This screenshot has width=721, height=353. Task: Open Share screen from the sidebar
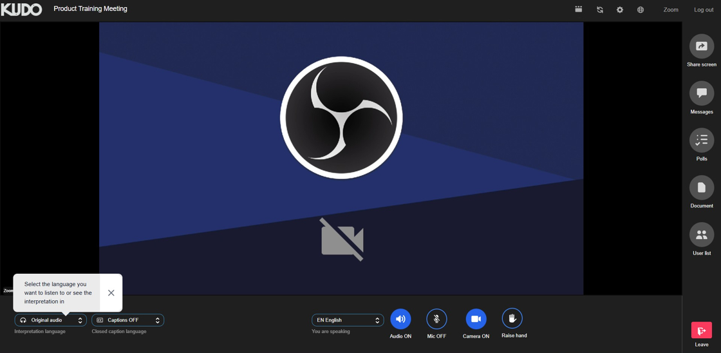tap(701, 46)
